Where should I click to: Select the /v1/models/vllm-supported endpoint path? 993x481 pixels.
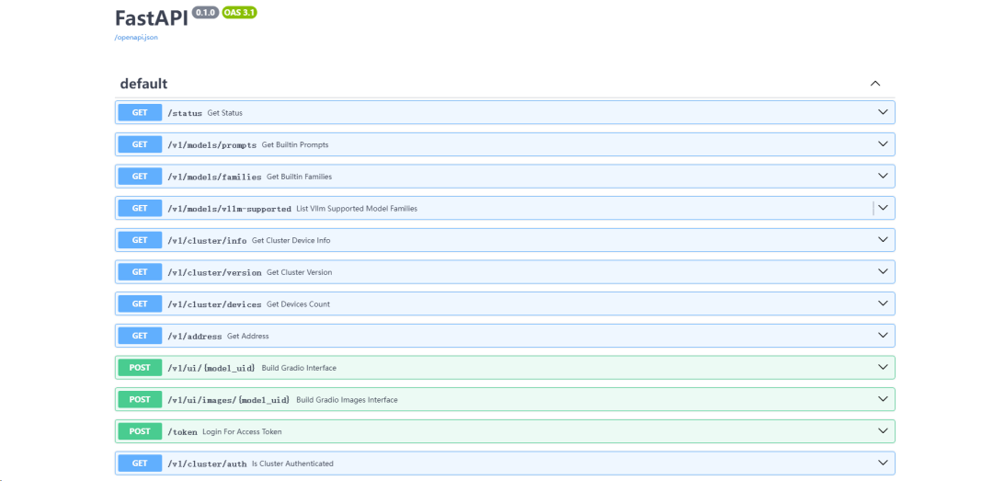point(230,209)
